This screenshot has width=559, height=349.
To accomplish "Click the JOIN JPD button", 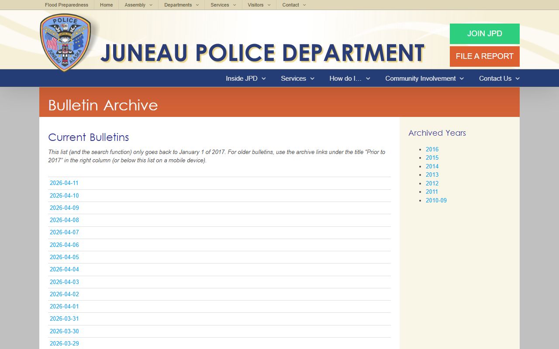I will coord(485,34).
